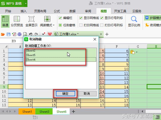161x120 pixels.
Task: Click the save disk icon
Action: (x=9, y=34)
